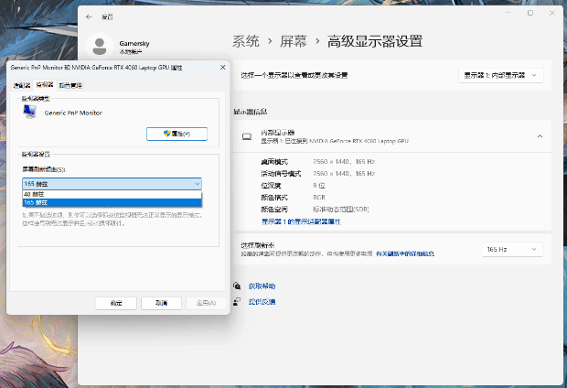Open the 165 Hz refresh rate dropdown in Settings
Screen dimensions: 567x388
click(512, 250)
